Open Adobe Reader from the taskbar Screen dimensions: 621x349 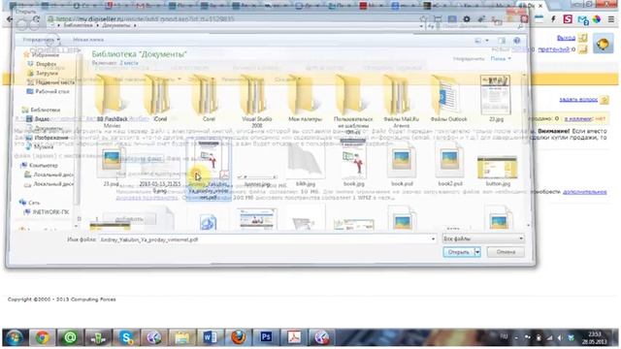[x=294, y=338]
